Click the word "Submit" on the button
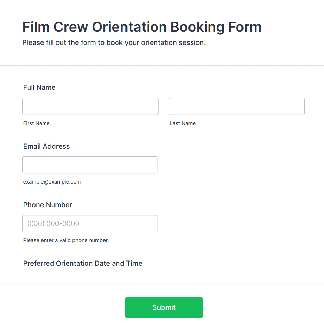Image resolution: width=324 pixels, height=335 pixels. [x=164, y=307]
